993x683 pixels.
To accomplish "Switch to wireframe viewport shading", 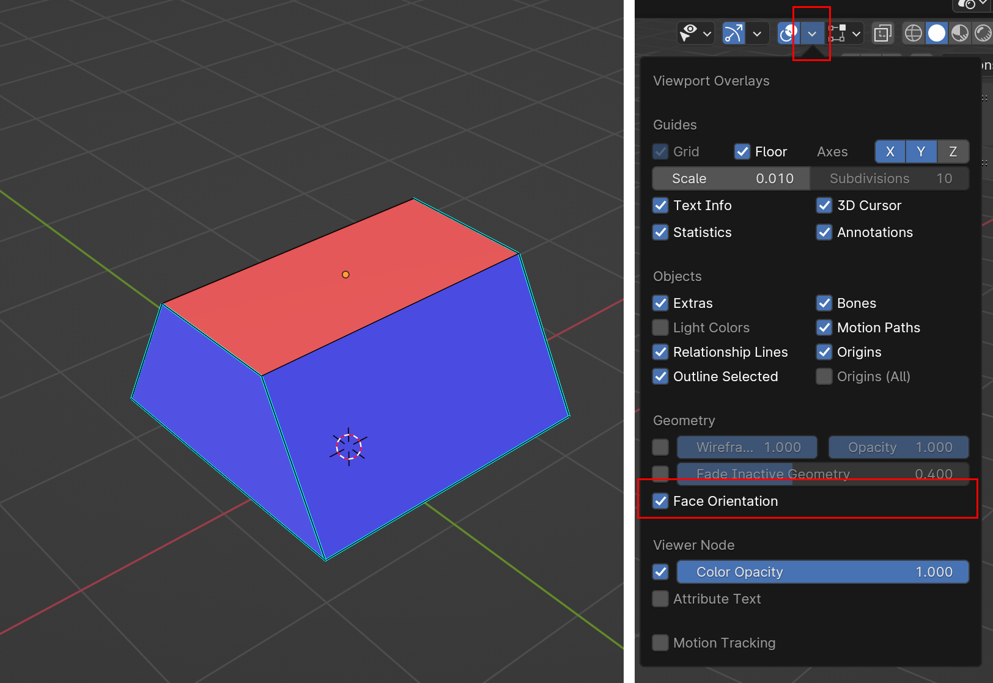I will pos(913,34).
